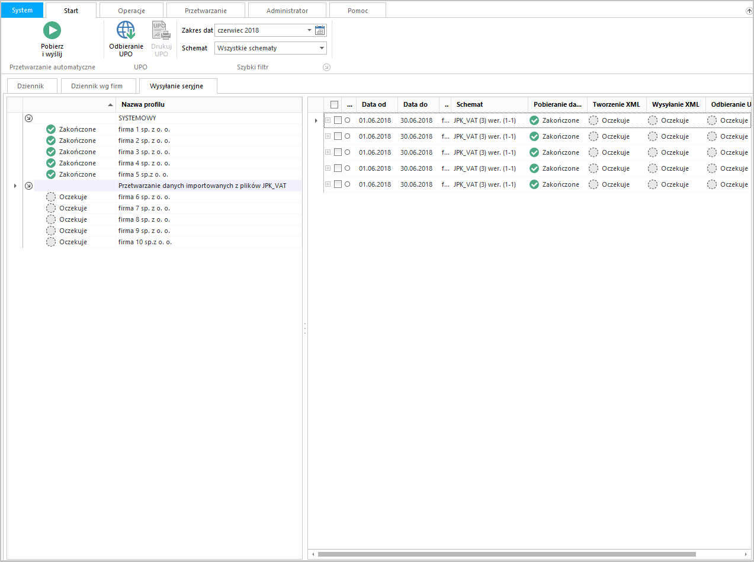Screen dimensions: 754x562
Task: Click the Odbieranie UPO globe icon
Action: [126, 30]
